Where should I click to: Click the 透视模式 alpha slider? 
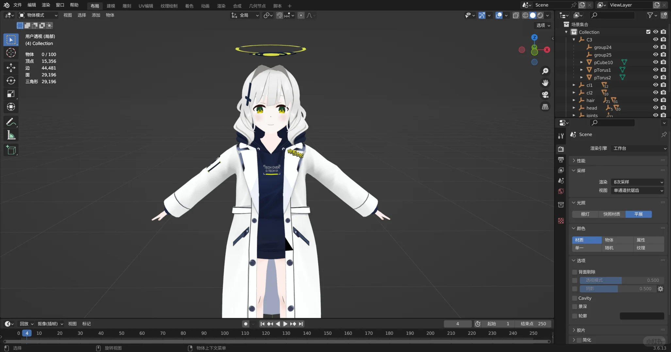coord(622,280)
